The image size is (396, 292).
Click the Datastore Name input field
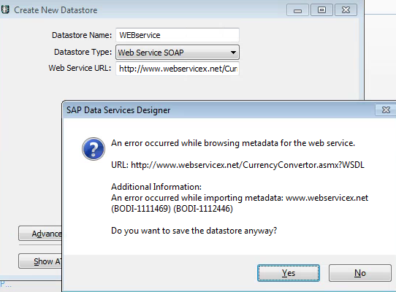point(178,35)
